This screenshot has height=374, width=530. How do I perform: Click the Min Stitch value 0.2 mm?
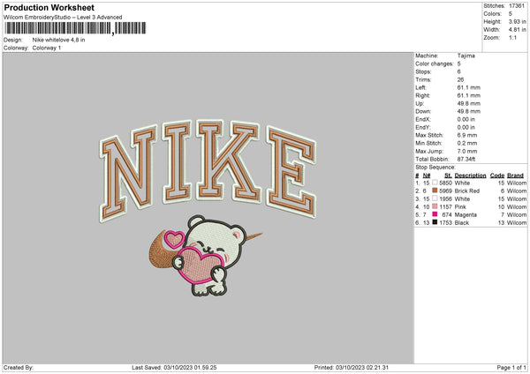(467, 144)
